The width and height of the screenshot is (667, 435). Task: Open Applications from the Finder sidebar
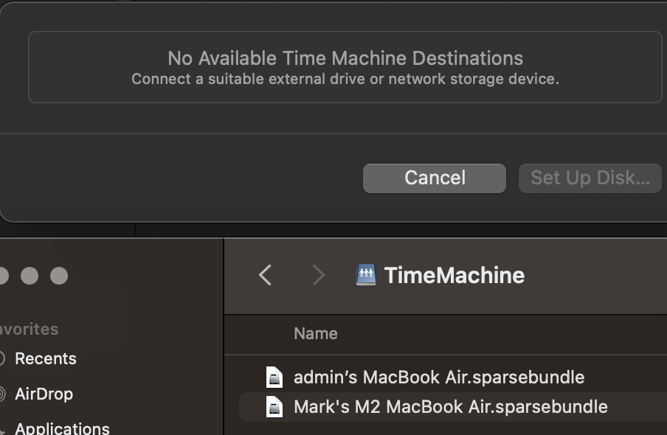[62, 428]
